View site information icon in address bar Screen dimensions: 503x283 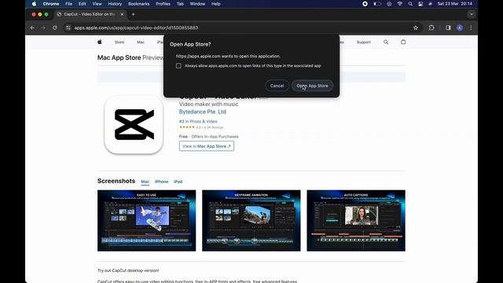point(68,28)
